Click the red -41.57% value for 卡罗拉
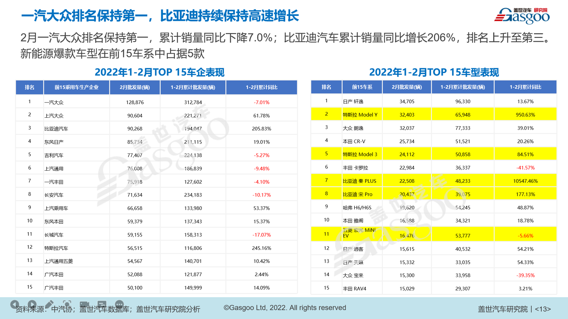The width and height of the screenshot is (568, 319). [525, 168]
